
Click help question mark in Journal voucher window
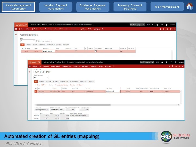click(x=171, y=62)
